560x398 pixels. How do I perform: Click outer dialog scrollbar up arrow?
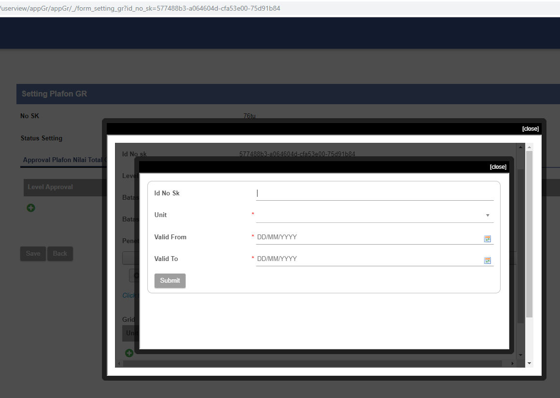click(529, 147)
